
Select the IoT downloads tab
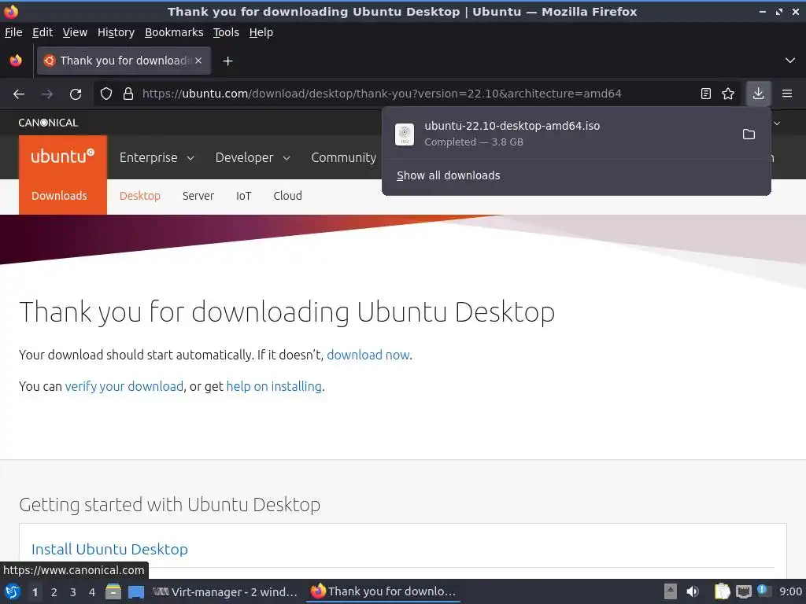pyautogui.click(x=244, y=196)
